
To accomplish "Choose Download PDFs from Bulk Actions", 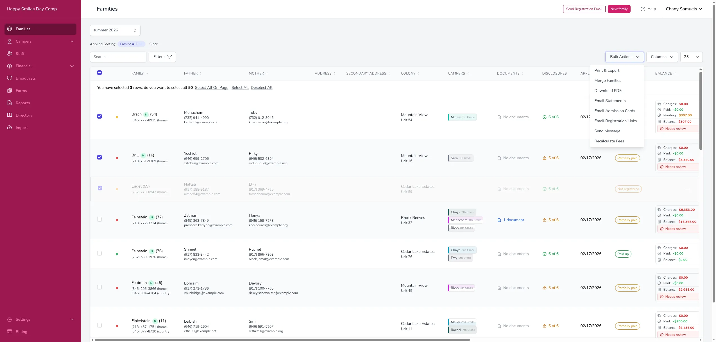I will [x=617, y=91].
